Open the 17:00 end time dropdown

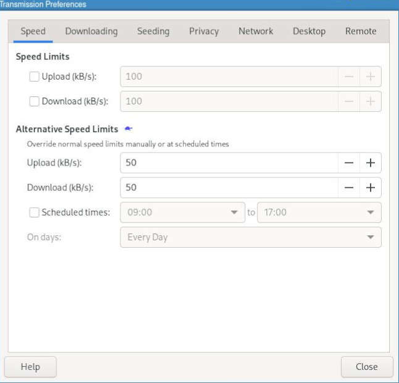pyautogui.click(x=319, y=213)
